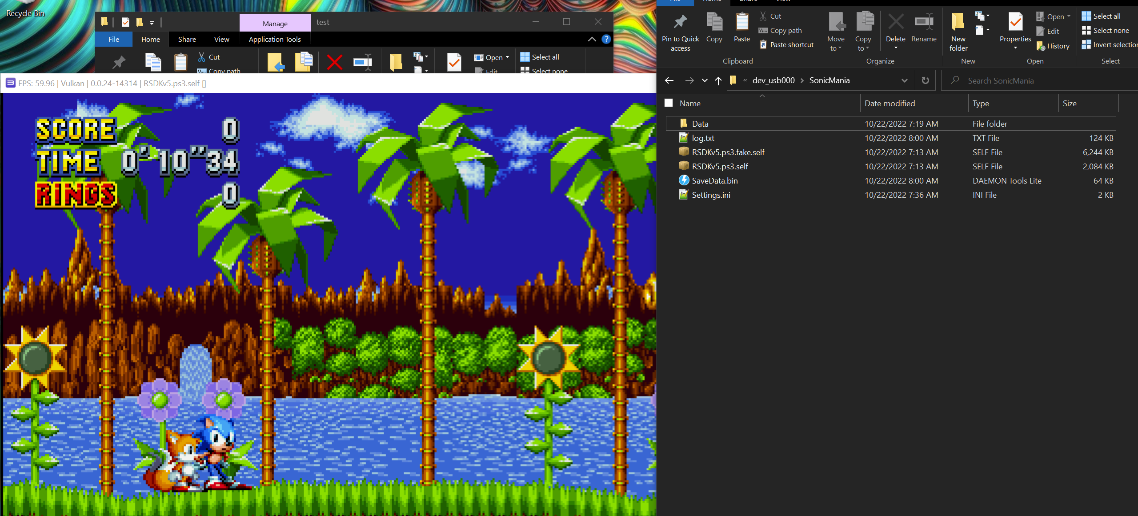Select the RSDKv5.ps3.fake.self file
1138x516 pixels.
[x=891, y=152]
